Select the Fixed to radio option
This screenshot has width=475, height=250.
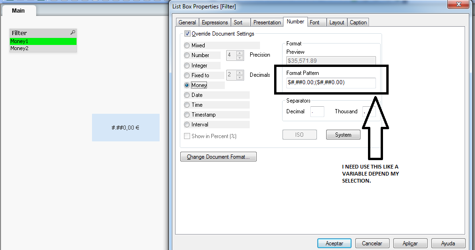[187, 75]
